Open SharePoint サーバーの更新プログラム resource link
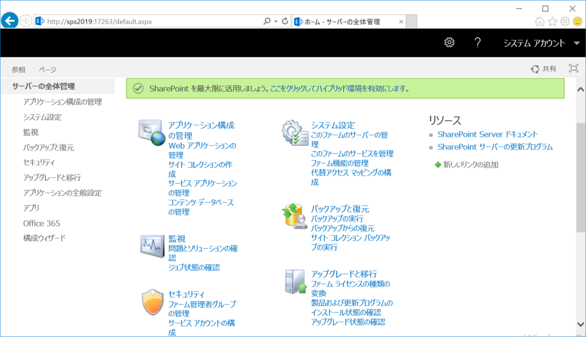586x337 pixels. (x=495, y=147)
